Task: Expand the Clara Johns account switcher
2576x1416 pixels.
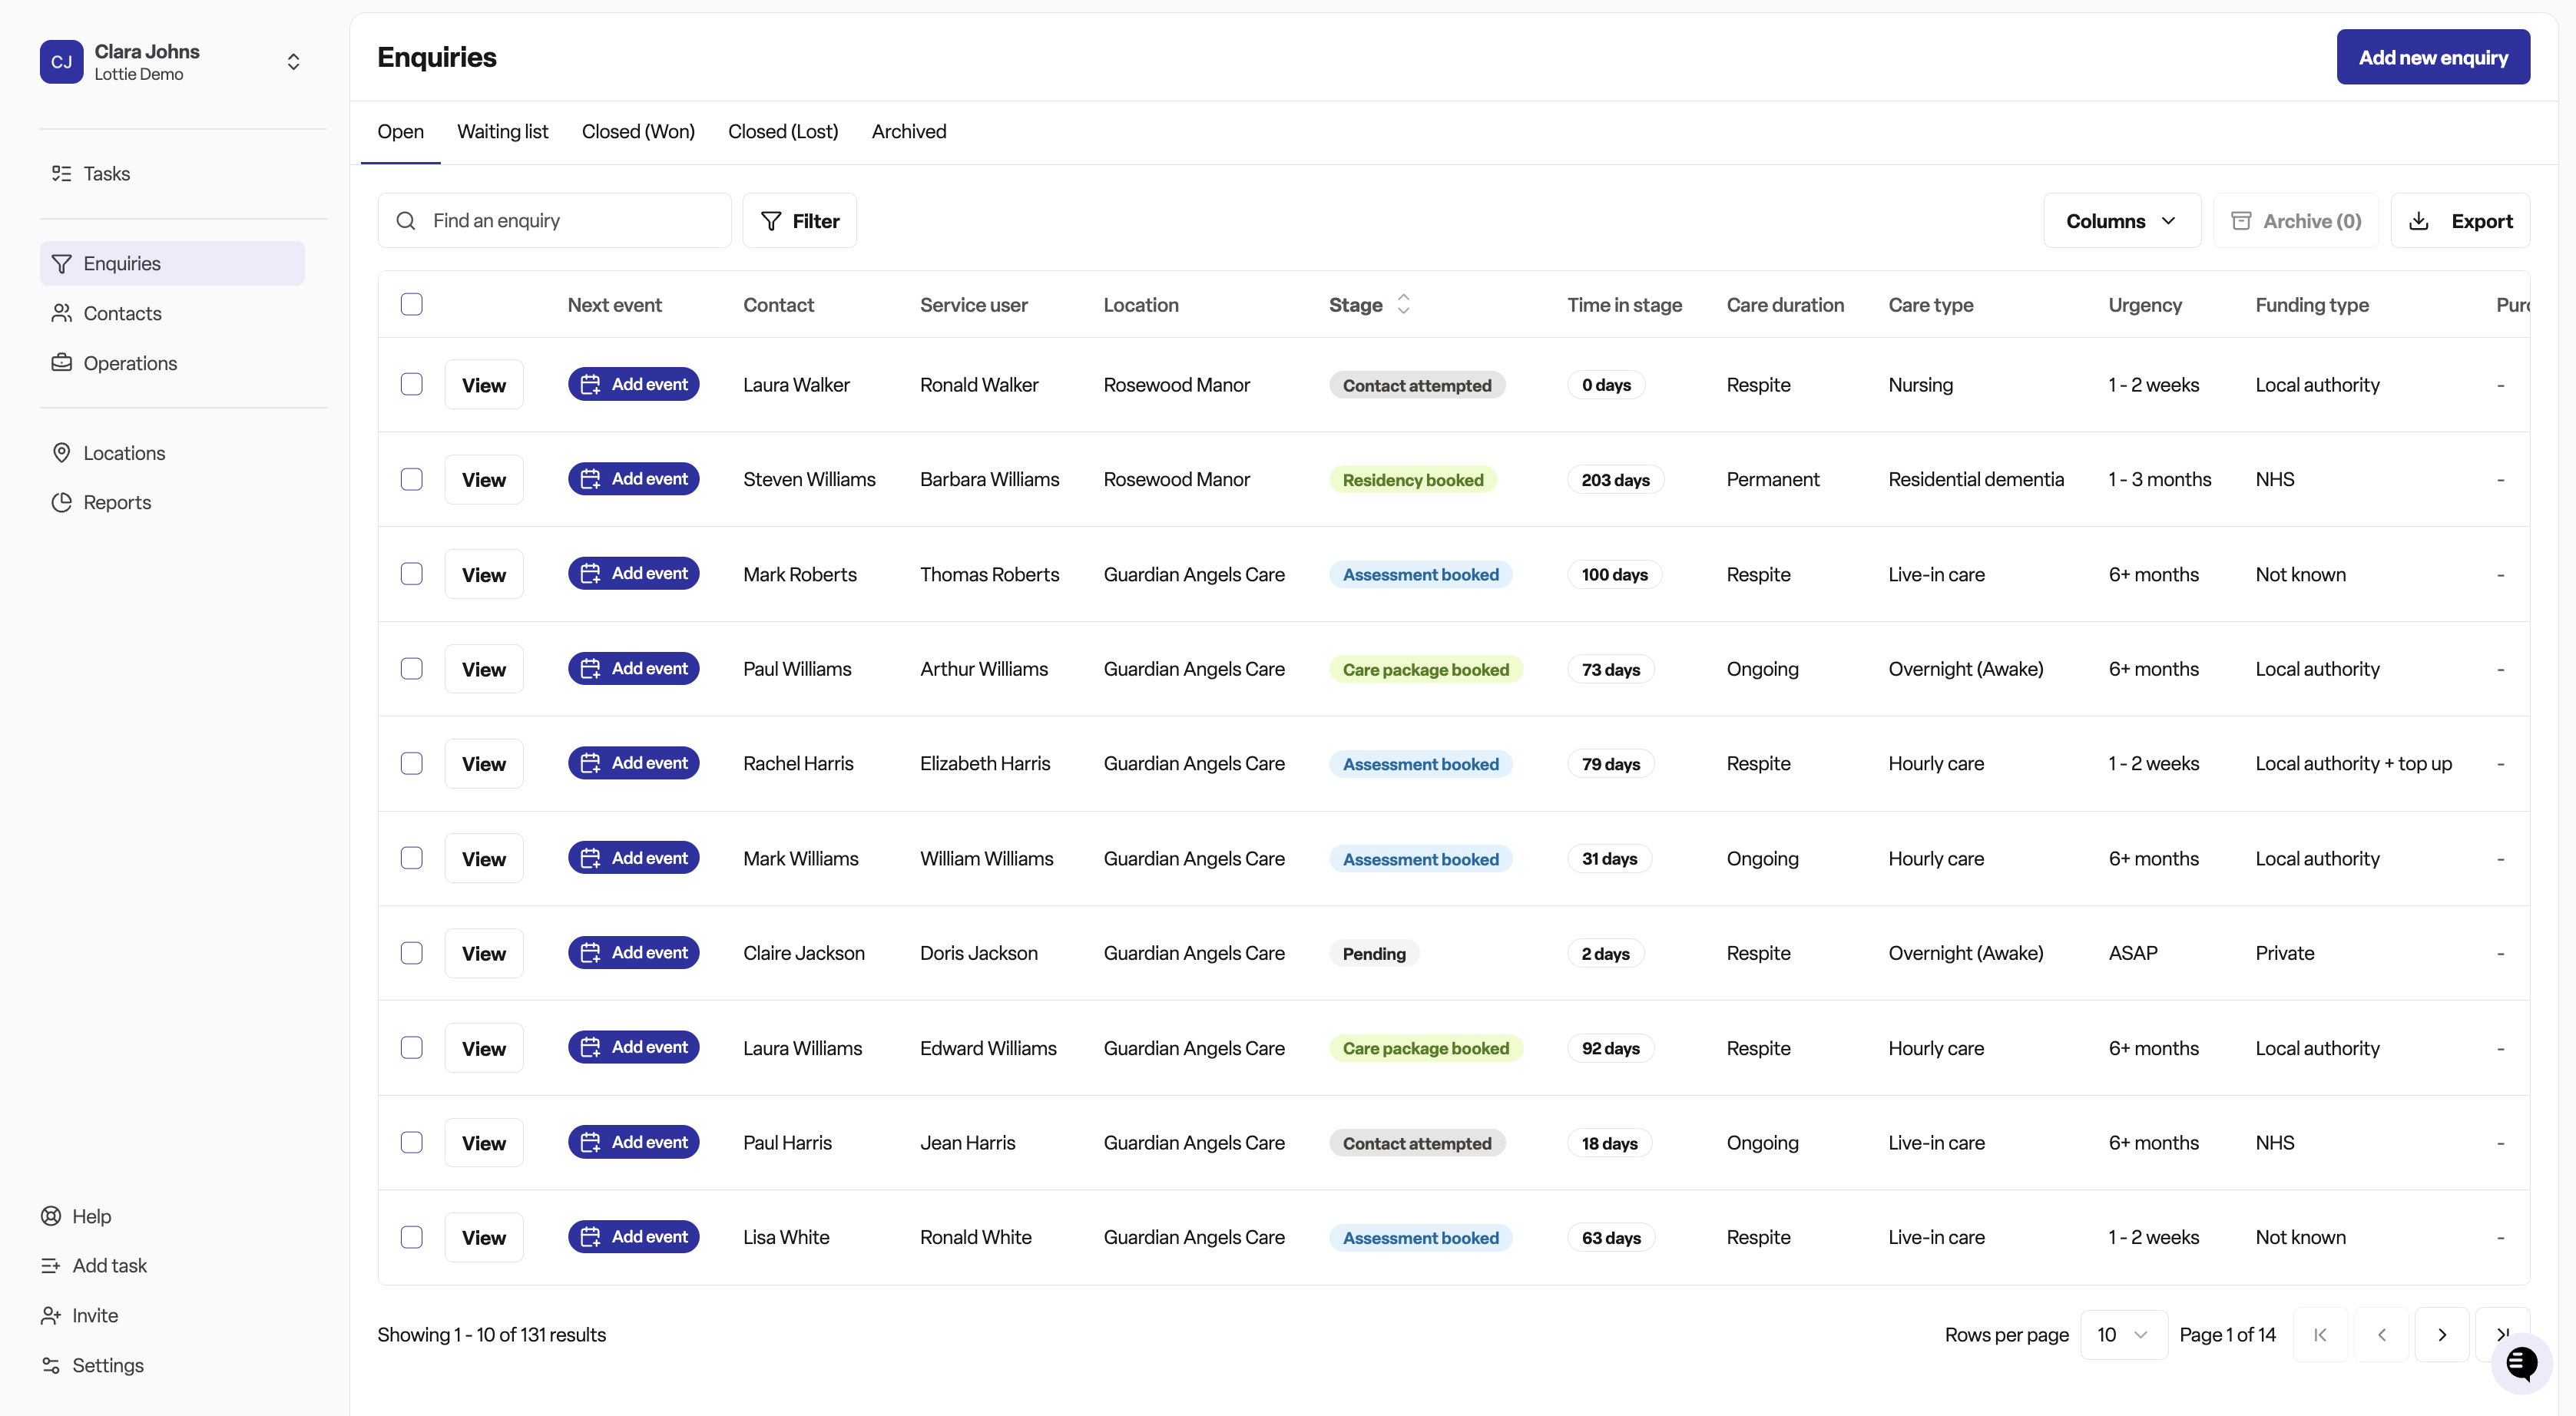Action: point(293,62)
